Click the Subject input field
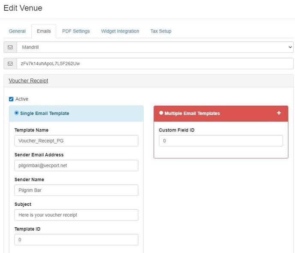Image resolution: width=295 pixels, height=253 pixels. point(76,215)
